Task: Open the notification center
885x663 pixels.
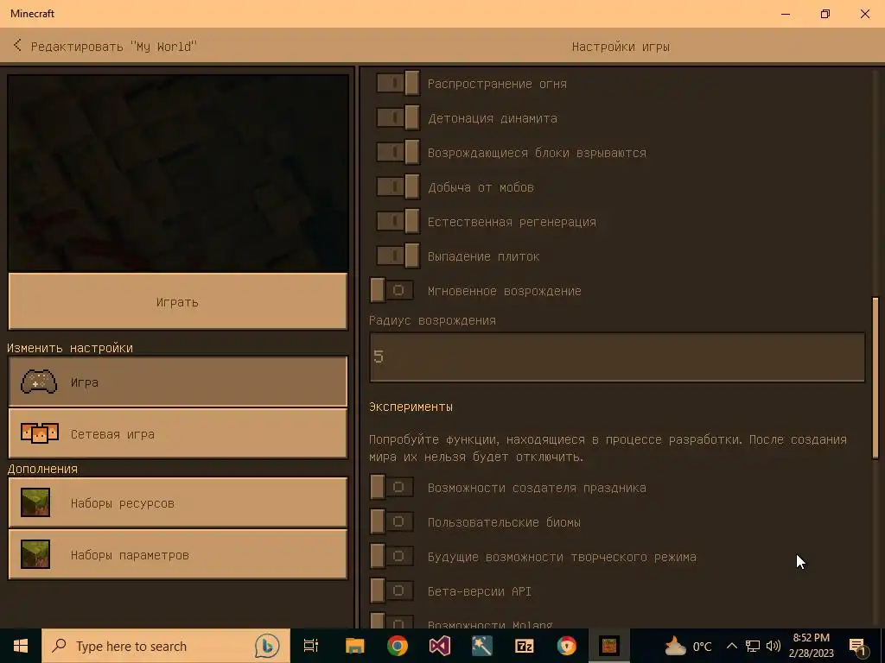Action: tap(858, 647)
